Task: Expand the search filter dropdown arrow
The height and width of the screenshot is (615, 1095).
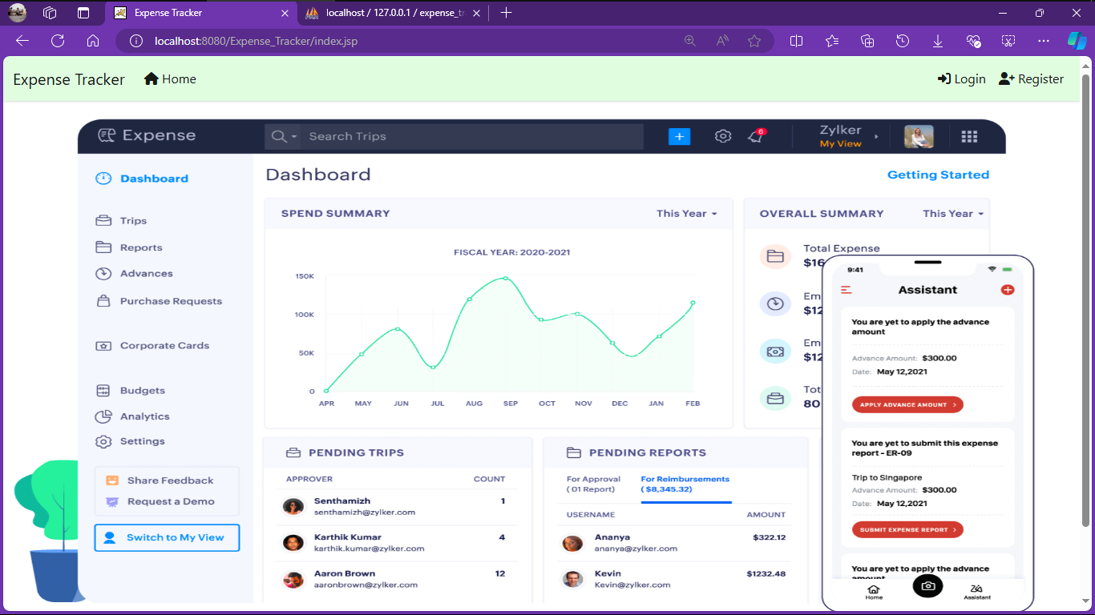Action: click(x=294, y=137)
